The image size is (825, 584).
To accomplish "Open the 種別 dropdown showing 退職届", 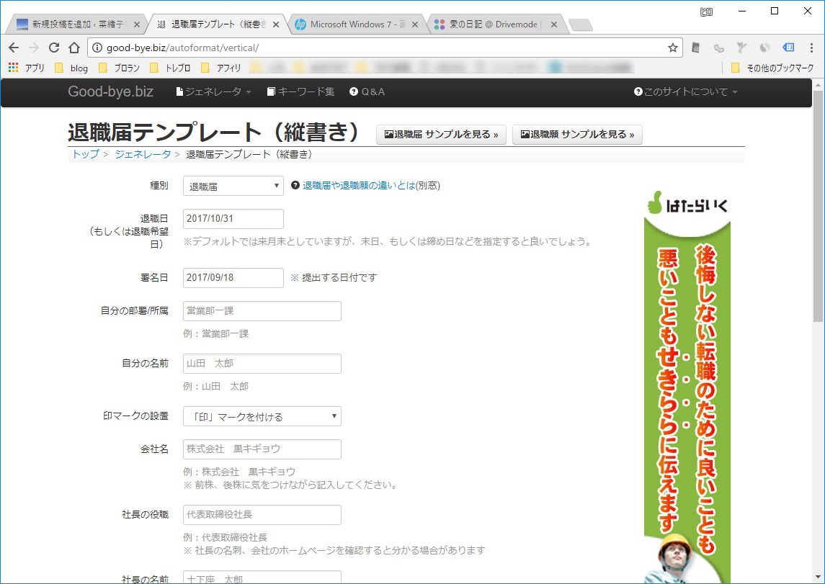I will point(233,186).
